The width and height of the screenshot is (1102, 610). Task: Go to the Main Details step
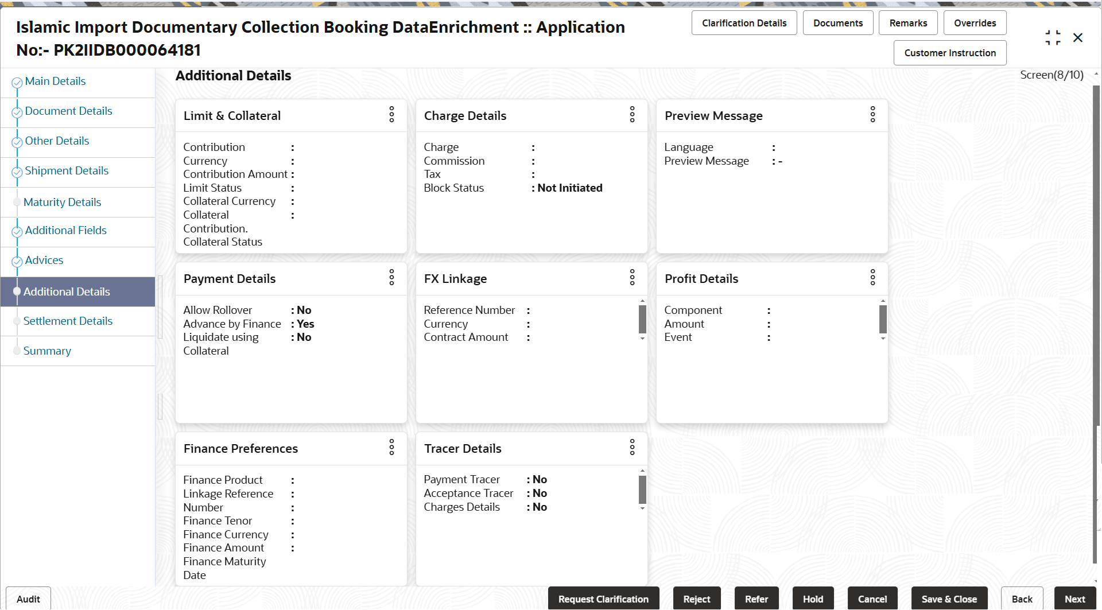tap(55, 81)
